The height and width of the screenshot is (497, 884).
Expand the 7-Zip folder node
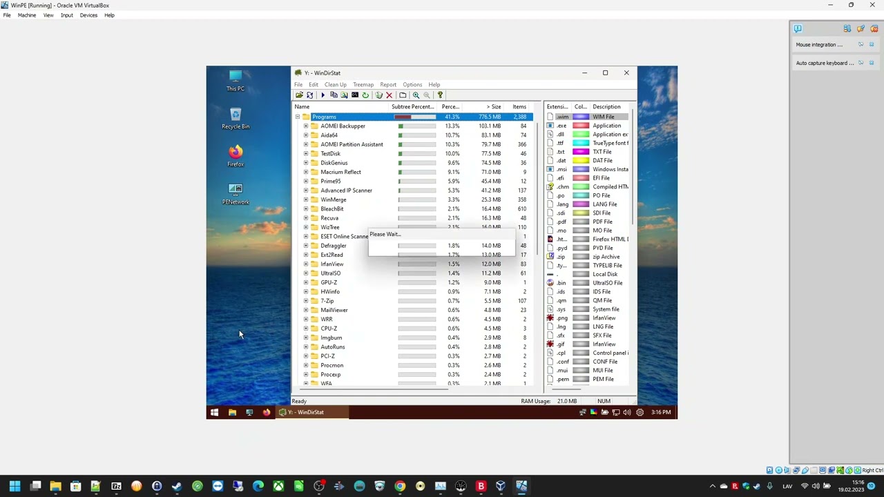tap(306, 301)
